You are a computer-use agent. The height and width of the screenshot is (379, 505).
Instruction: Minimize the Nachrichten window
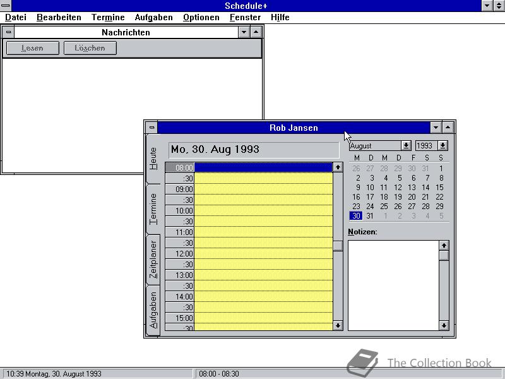pyautogui.click(x=244, y=32)
